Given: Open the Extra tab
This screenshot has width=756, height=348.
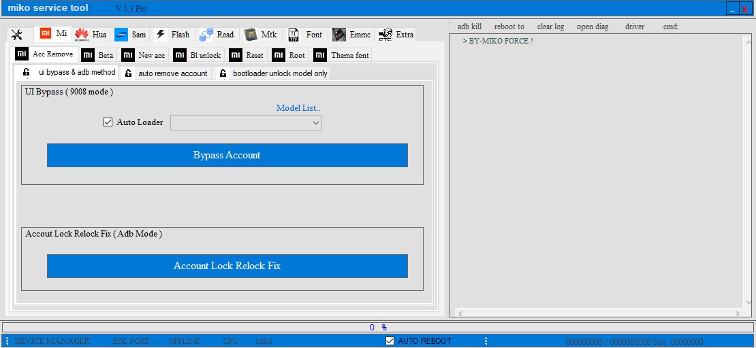Looking at the screenshot, I should tap(396, 35).
